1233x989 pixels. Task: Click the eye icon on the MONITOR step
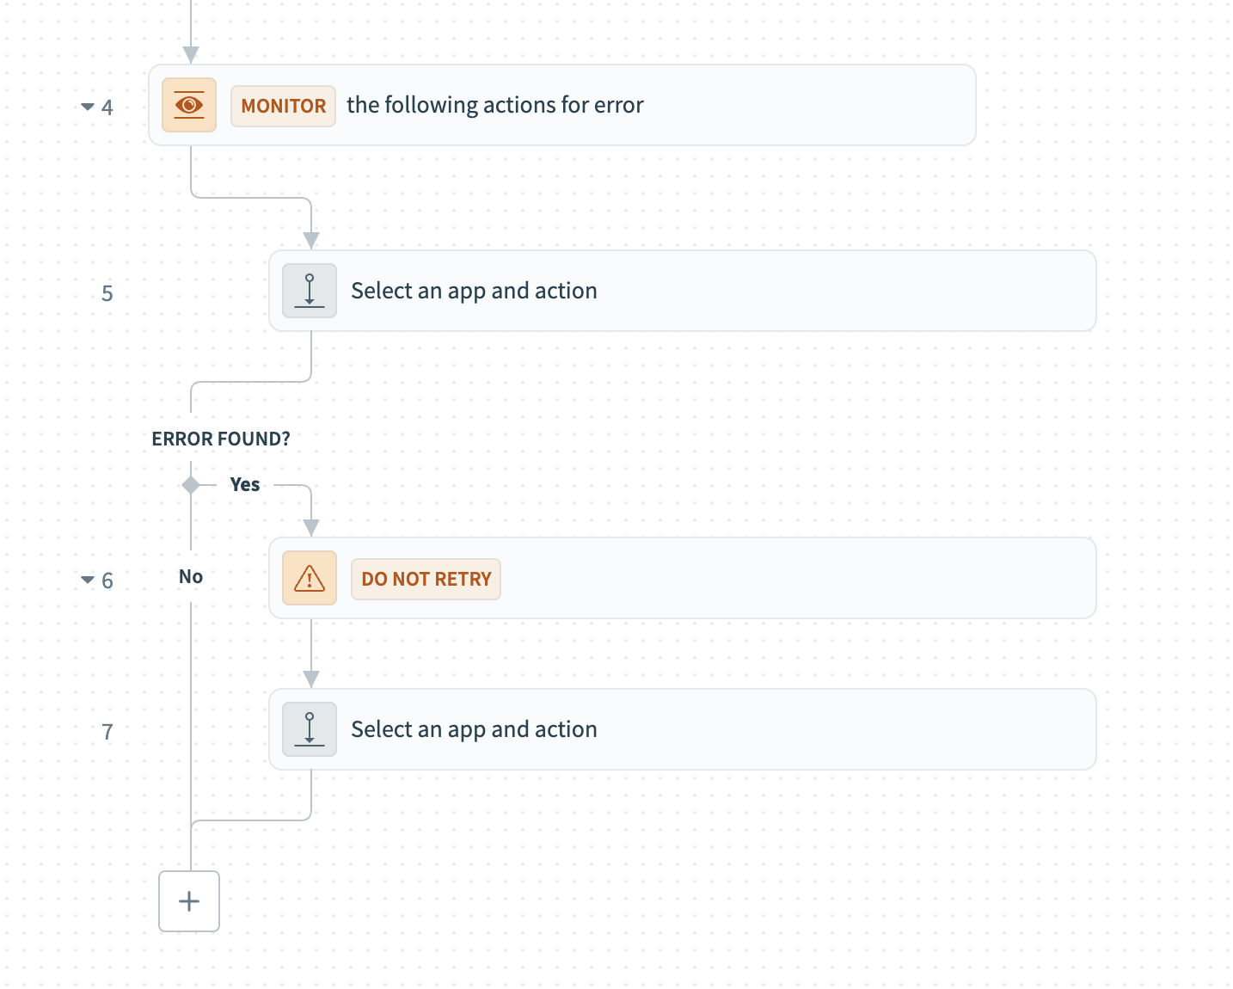tap(188, 105)
